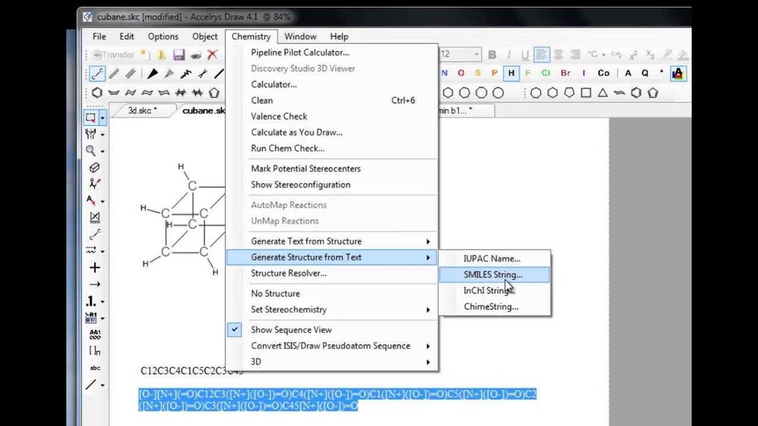Click the Save floppy disk icon
Image resolution: width=758 pixels, height=426 pixels.
179,55
